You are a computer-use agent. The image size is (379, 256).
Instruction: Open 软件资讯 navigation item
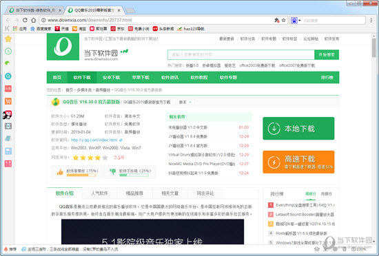pyautogui.click(x=170, y=78)
